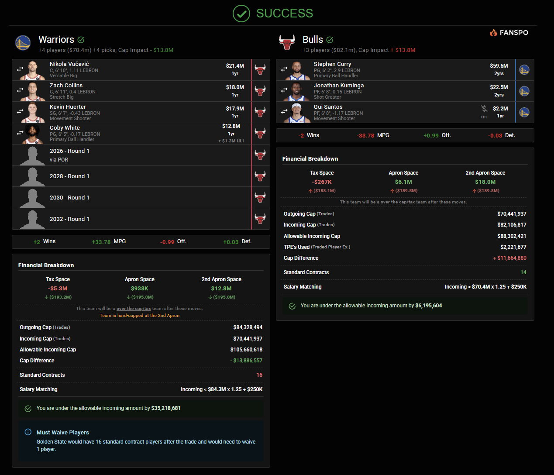Viewport: 554px width, 475px height.
Task: Click swap arrows icon on Coby White row
Action: point(20,132)
